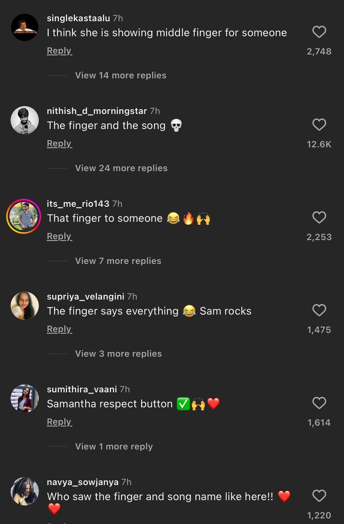Like nithish_d_morningstar's comment with 12.6K likes
This screenshot has width=344, height=524.
tap(319, 124)
